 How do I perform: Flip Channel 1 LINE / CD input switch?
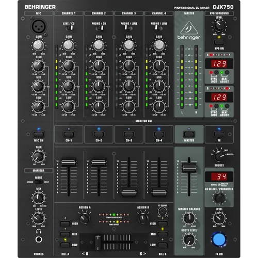pos(69,28)
